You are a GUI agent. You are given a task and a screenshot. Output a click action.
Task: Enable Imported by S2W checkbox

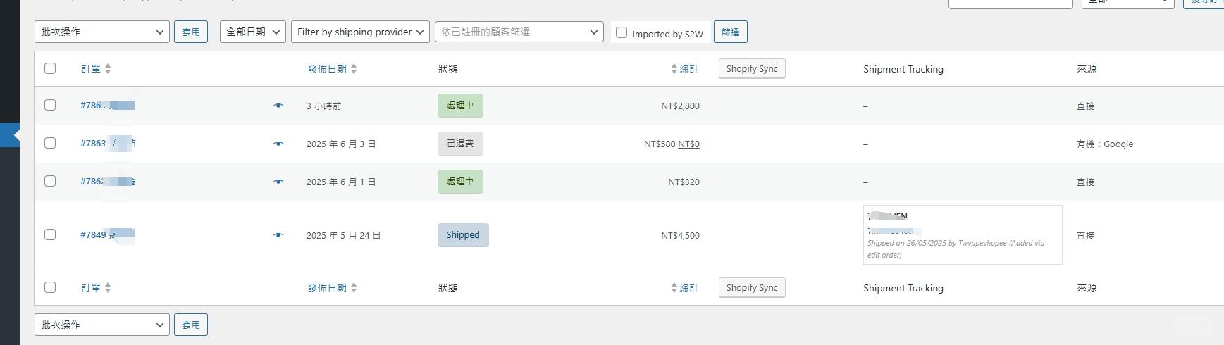point(622,32)
